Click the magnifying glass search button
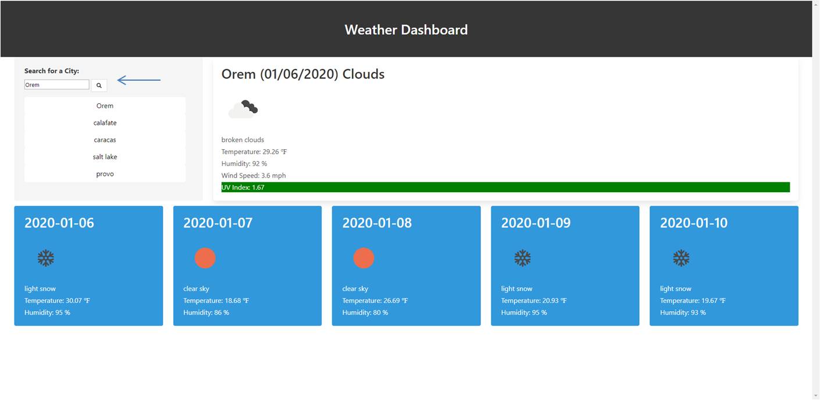This screenshot has width=820, height=400. click(x=99, y=85)
